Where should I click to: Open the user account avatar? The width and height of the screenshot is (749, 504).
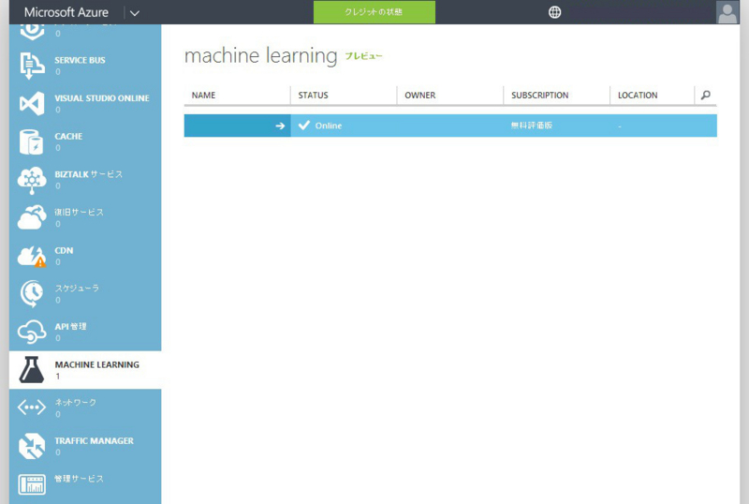[x=727, y=12]
